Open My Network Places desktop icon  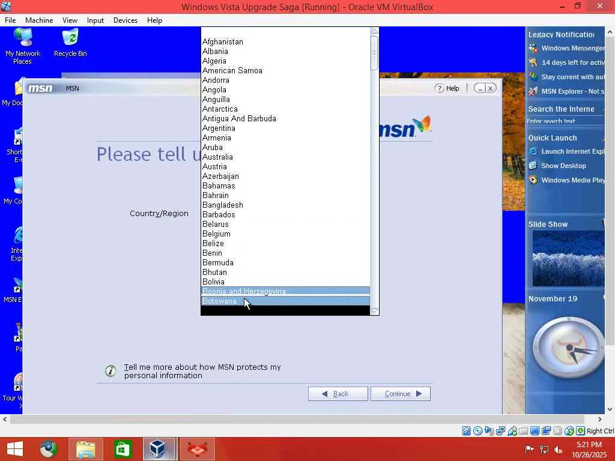(23, 46)
